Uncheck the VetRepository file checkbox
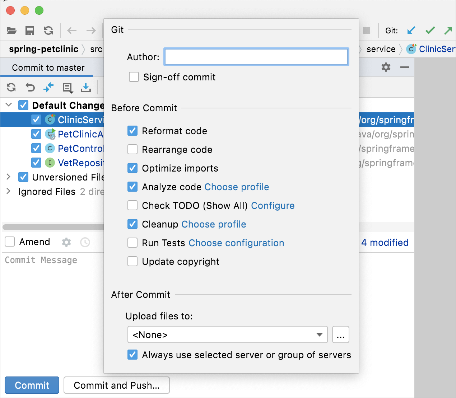Image resolution: width=456 pixels, height=398 pixels. [x=36, y=163]
